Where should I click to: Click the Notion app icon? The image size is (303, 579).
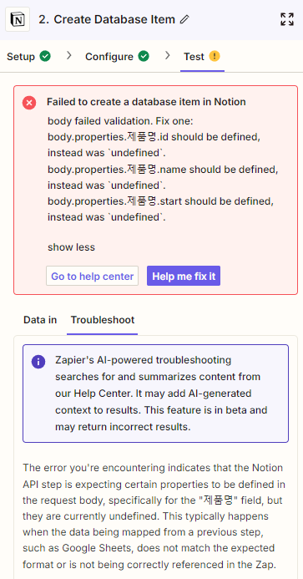point(18,19)
